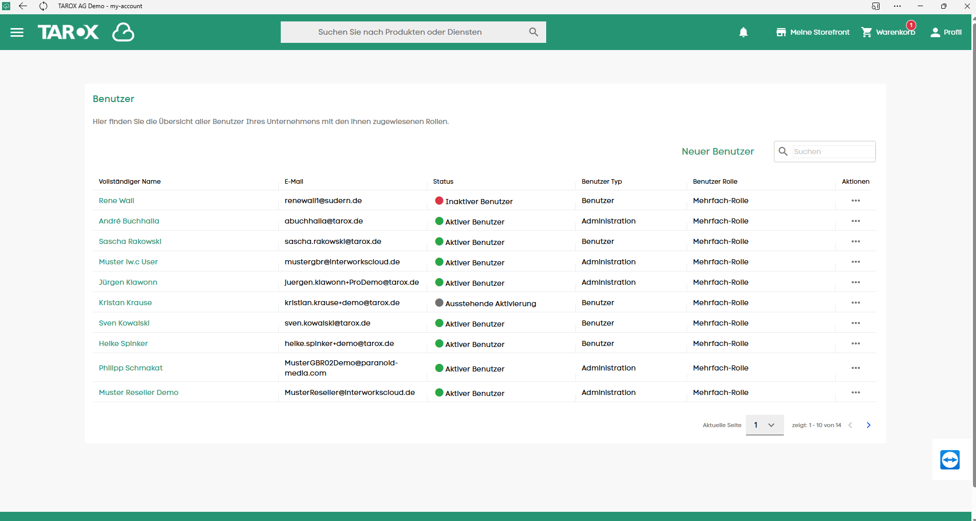The height and width of the screenshot is (521, 976).
Task: Click the cast/app icon in title bar
Action: pyautogui.click(x=876, y=6)
